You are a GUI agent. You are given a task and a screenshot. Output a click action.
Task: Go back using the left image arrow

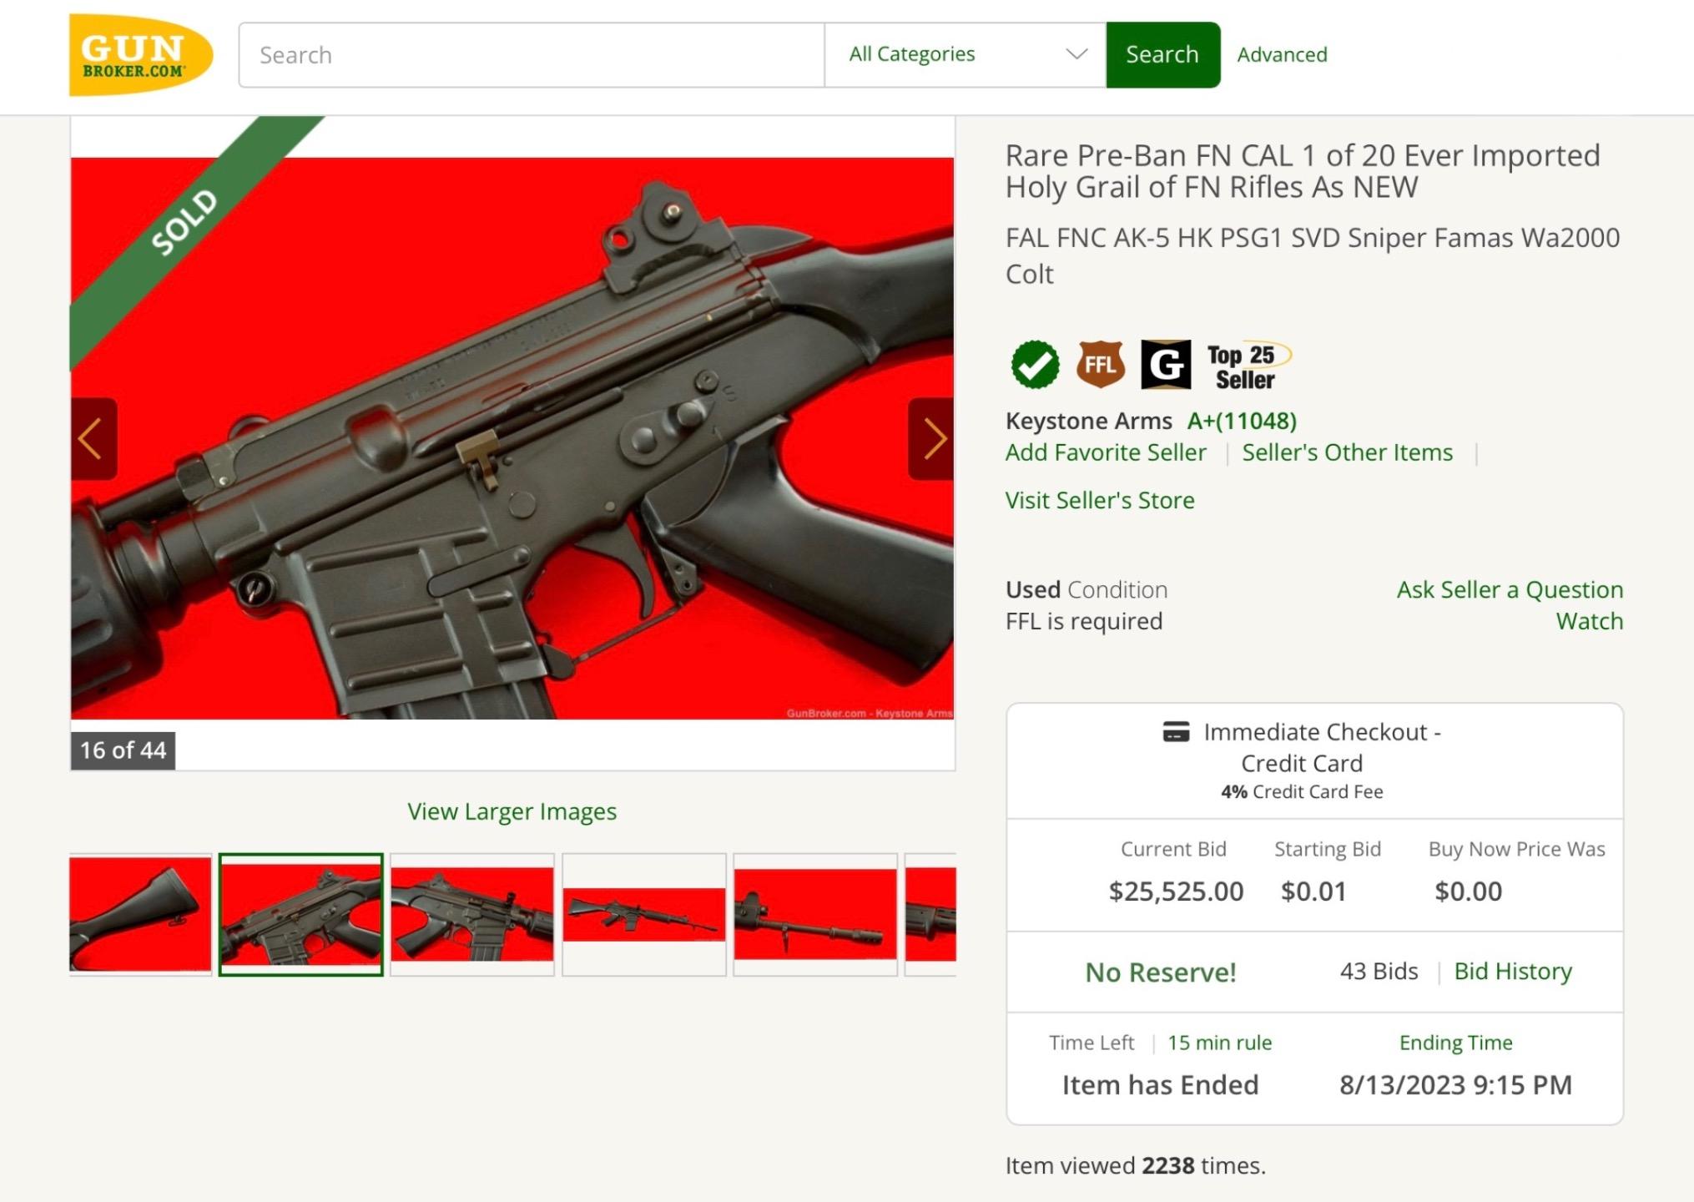pos(91,439)
